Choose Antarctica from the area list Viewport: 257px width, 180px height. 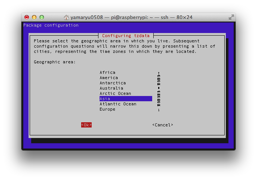click(113, 83)
